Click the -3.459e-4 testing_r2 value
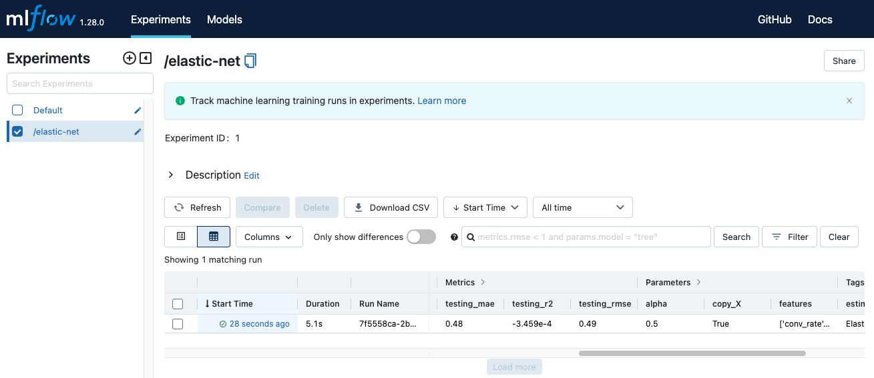Viewport: 874px width, 378px height. click(532, 324)
